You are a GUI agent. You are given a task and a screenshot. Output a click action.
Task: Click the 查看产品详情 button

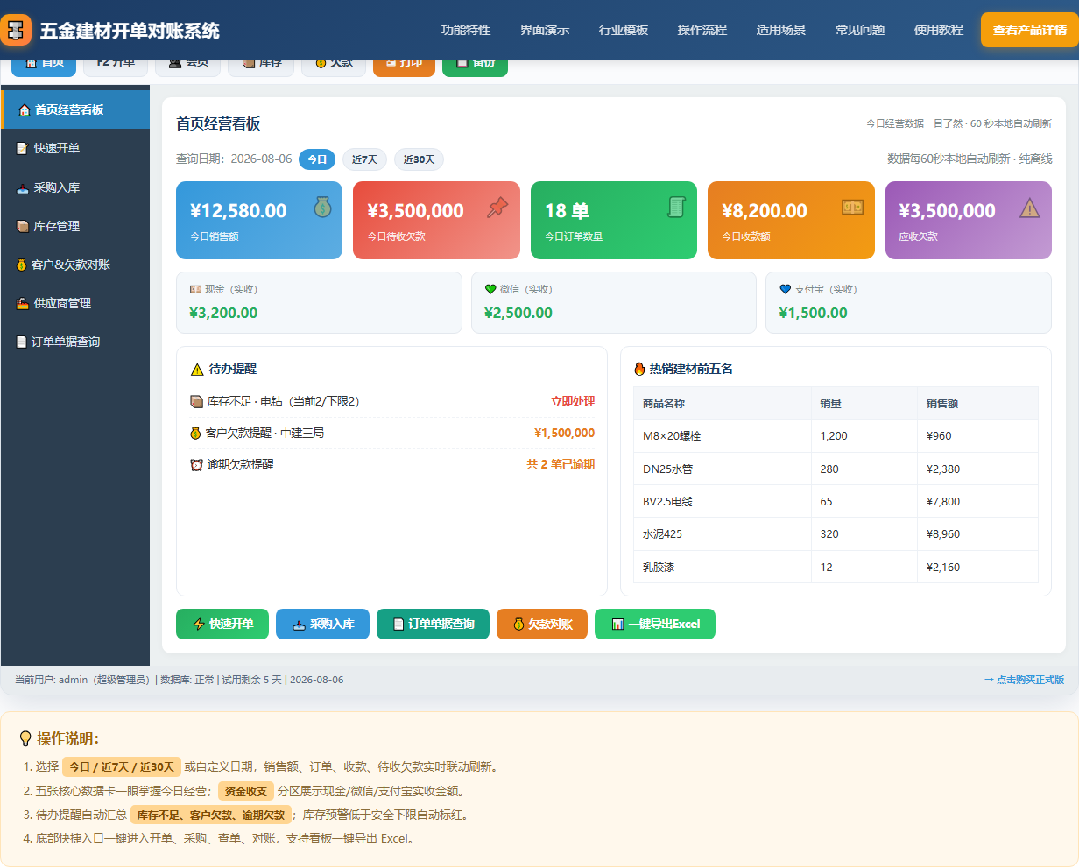click(x=1030, y=30)
